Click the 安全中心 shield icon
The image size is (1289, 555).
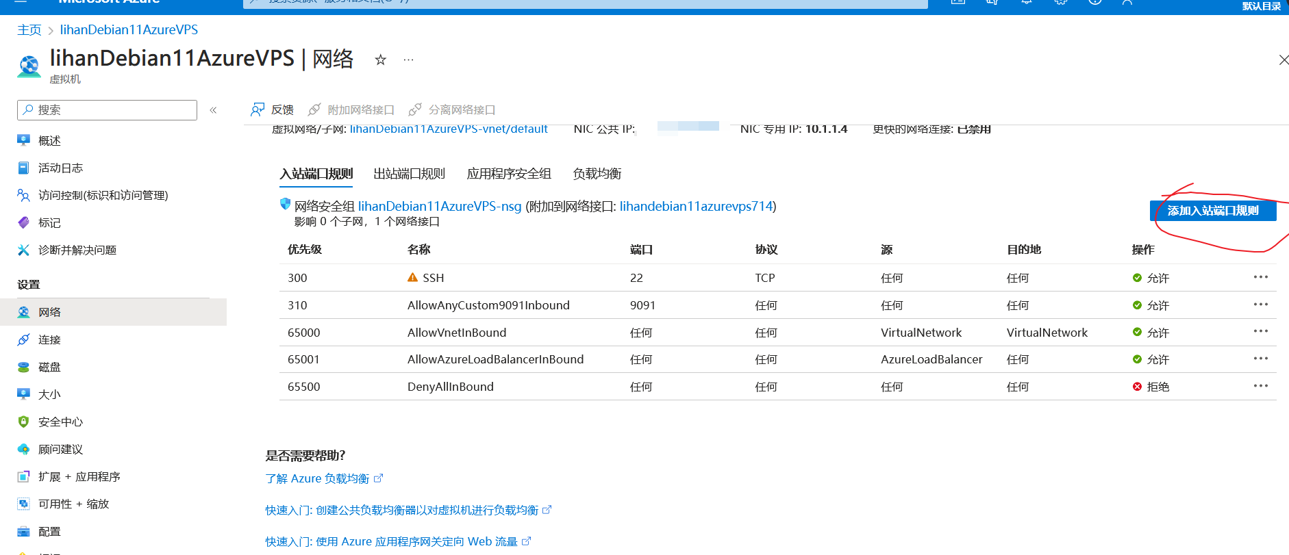(23, 422)
